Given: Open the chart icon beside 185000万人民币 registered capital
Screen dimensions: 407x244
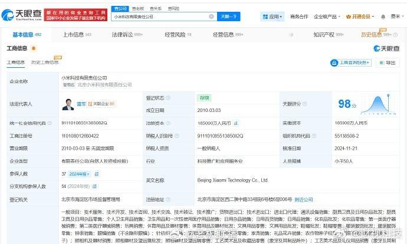Looking at the screenshot, I should [x=236, y=123].
